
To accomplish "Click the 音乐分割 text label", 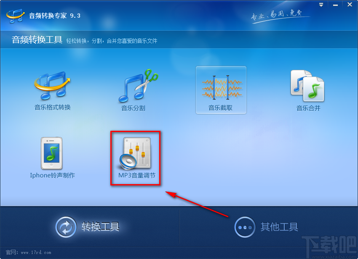I will pos(133,108).
